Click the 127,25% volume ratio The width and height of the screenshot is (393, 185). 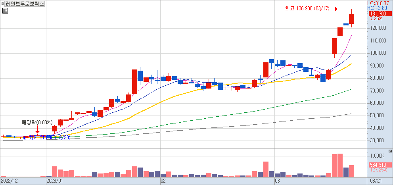coord(378,170)
